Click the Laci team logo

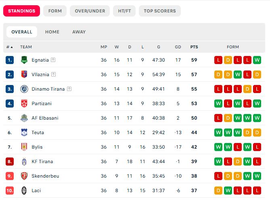coord(24,191)
